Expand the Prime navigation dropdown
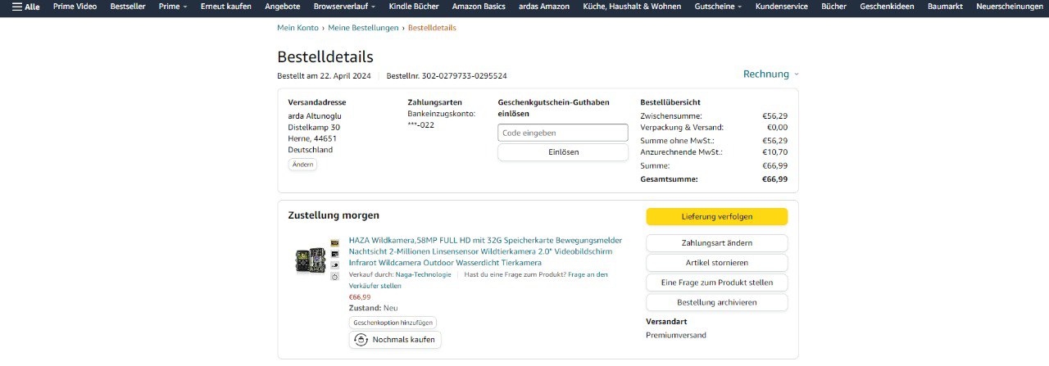The height and width of the screenshot is (366, 1049). tap(172, 7)
